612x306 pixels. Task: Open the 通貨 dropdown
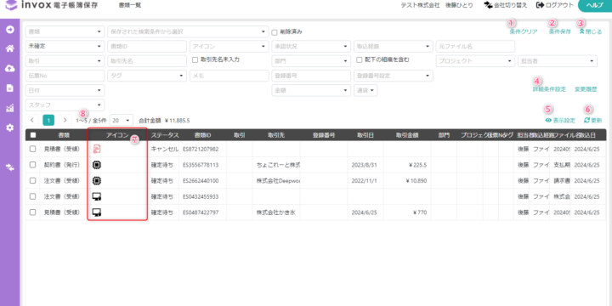pos(365,90)
